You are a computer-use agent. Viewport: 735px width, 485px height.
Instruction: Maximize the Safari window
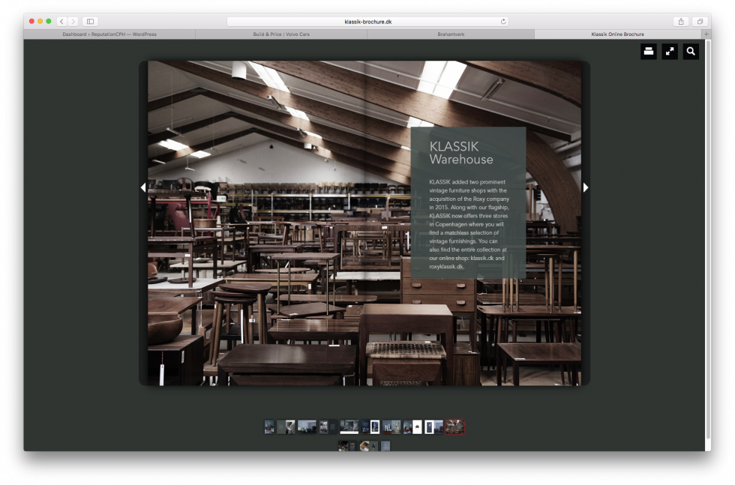(x=49, y=22)
